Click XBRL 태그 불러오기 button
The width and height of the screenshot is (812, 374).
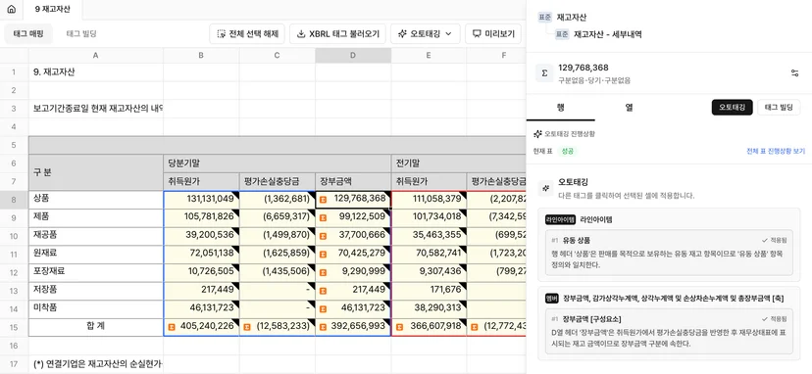coord(337,34)
